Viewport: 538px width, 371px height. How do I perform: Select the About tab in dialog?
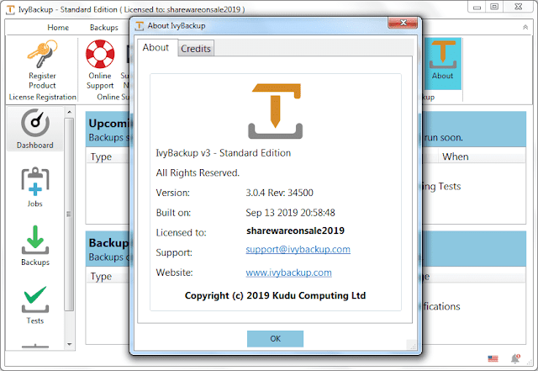click(156, 47)
